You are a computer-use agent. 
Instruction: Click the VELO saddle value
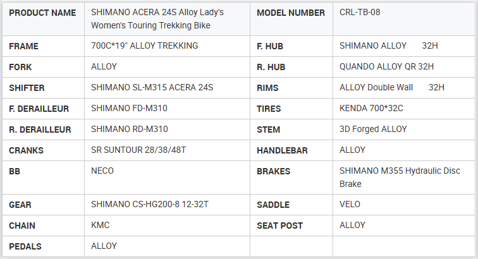tap(351, 205)
